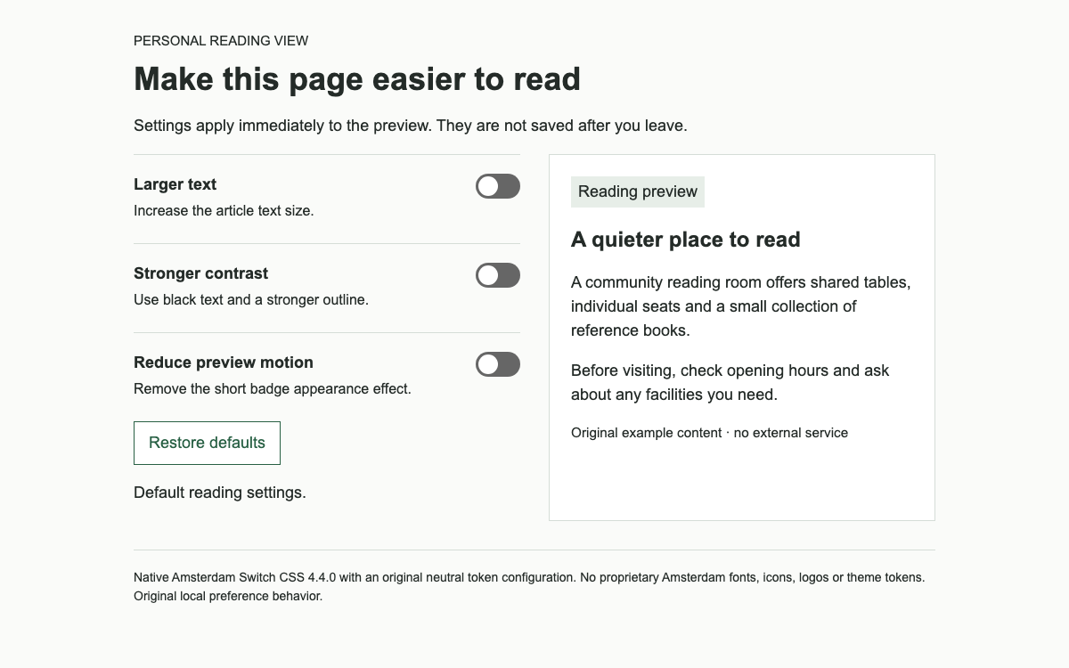Click the 'Settings apply immediately' intro sentence
The image size is (1069, 668).
click(411, 126)
